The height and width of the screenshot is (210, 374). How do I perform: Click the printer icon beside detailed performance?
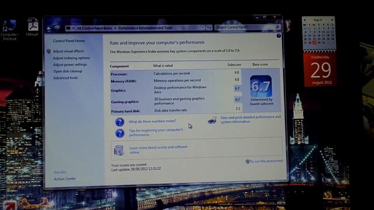212,121
